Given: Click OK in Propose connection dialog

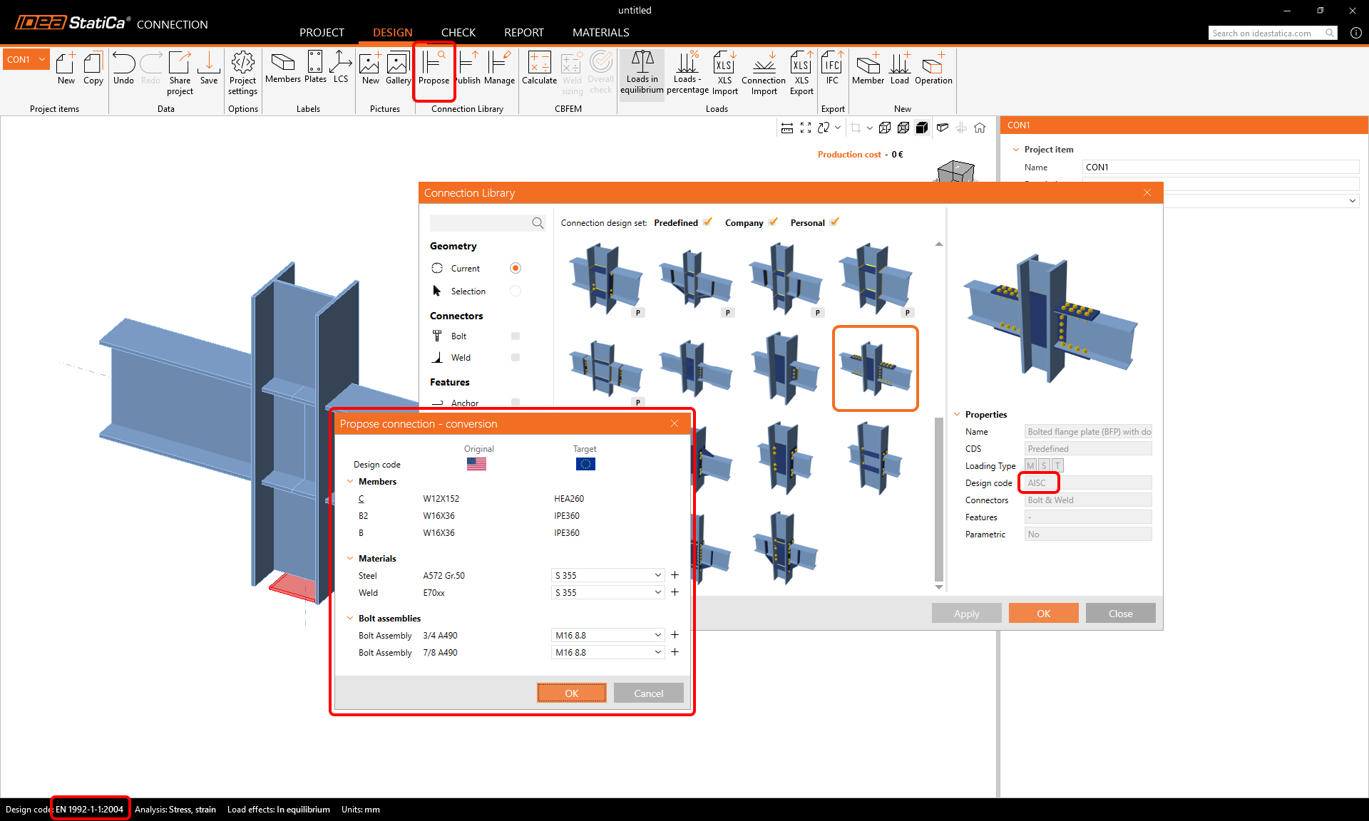Looking at the screenshot, I should (571, 693).
